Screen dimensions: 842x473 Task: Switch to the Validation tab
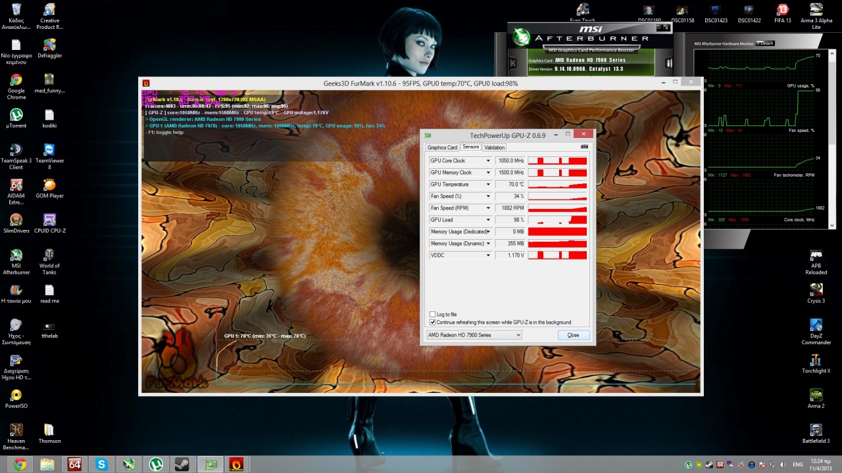point(494,148)
